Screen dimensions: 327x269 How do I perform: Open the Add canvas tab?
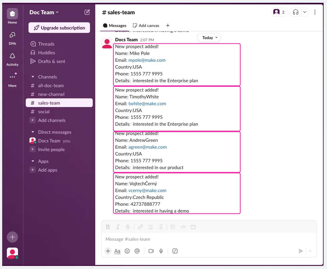click(146, 26)
